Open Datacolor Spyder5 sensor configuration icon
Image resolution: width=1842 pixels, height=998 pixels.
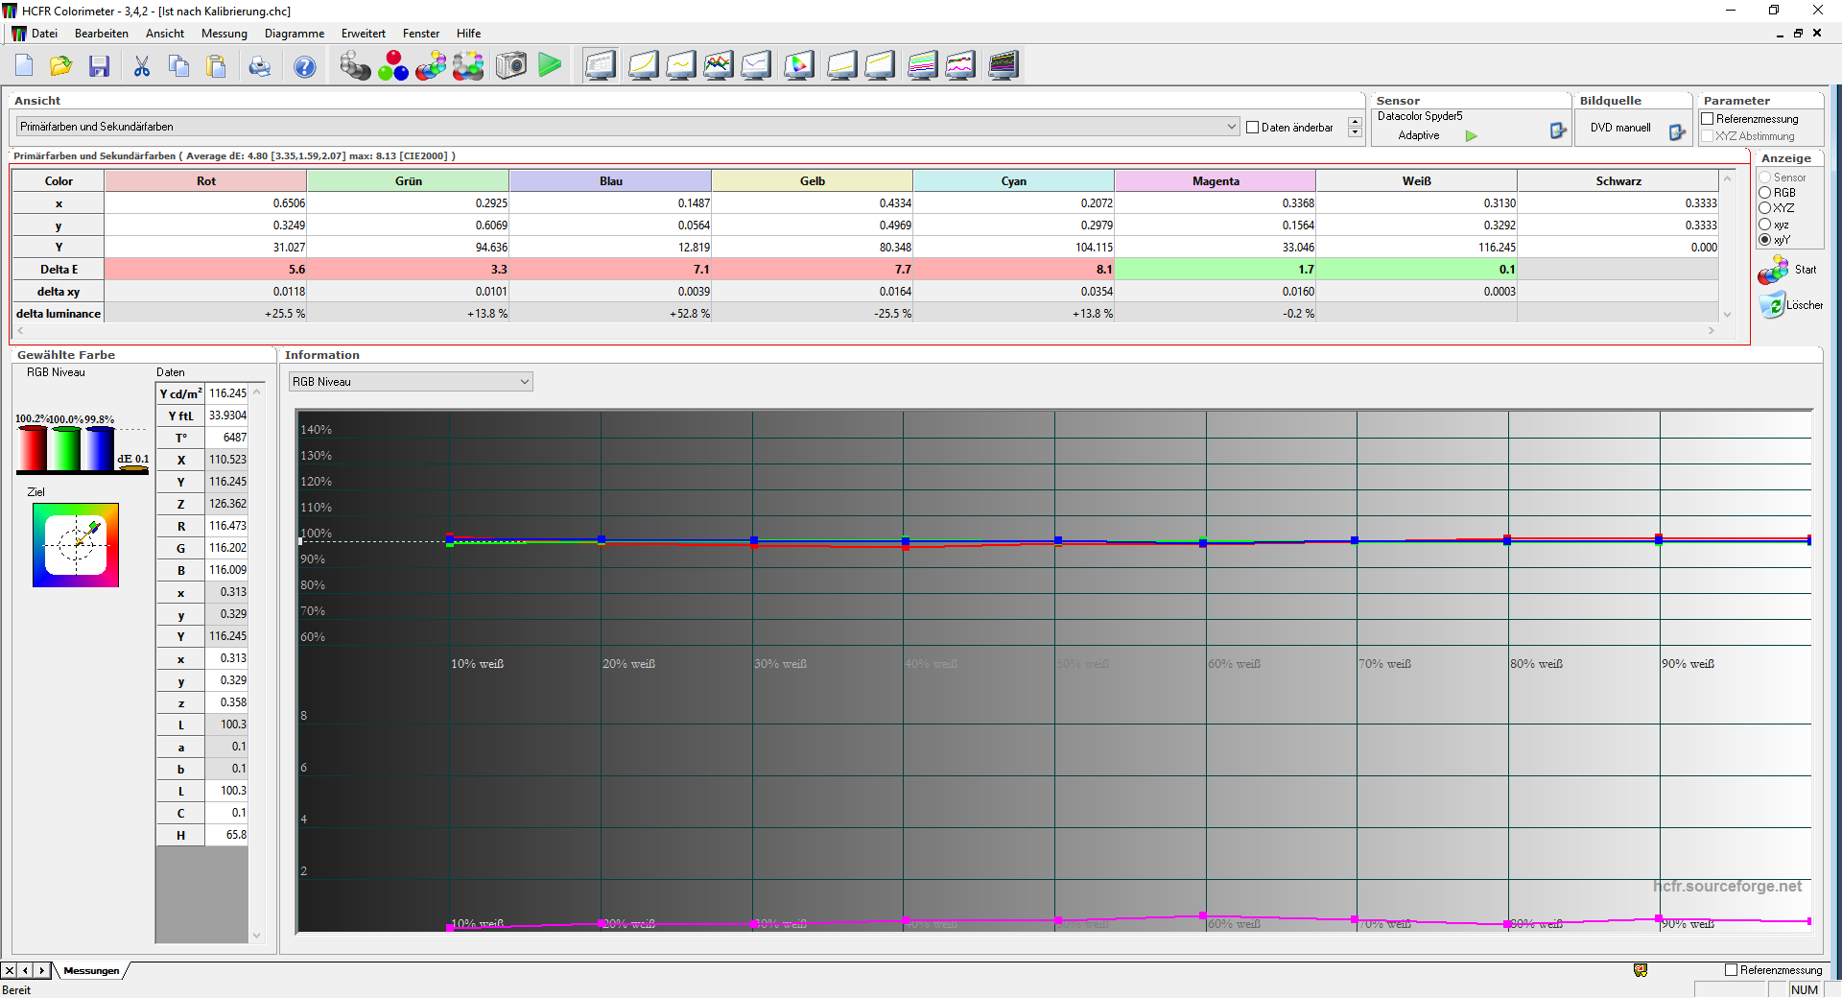click(1557, 131)
